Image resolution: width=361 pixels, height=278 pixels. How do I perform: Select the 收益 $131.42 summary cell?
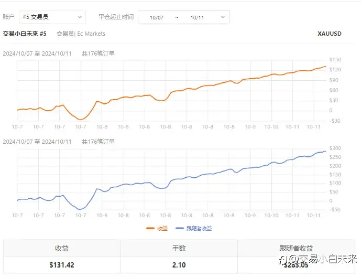(x=62, y=265)
